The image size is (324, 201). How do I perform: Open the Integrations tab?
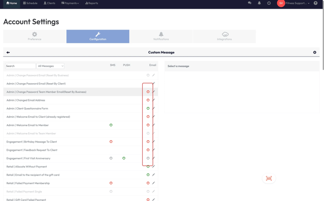coord(224,36)
